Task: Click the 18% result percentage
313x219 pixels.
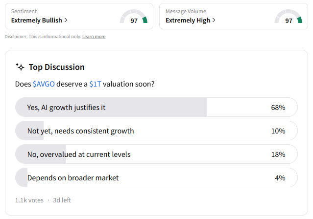Action: (x=278, y=154)
